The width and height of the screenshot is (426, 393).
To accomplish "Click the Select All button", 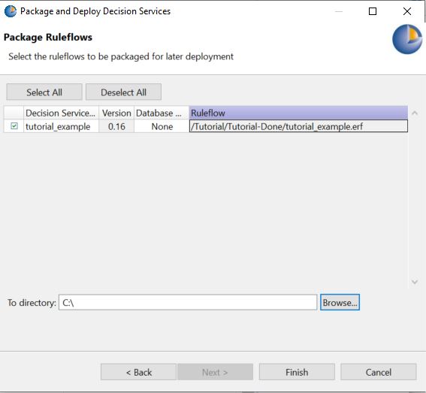I will [x=44, y=92].
